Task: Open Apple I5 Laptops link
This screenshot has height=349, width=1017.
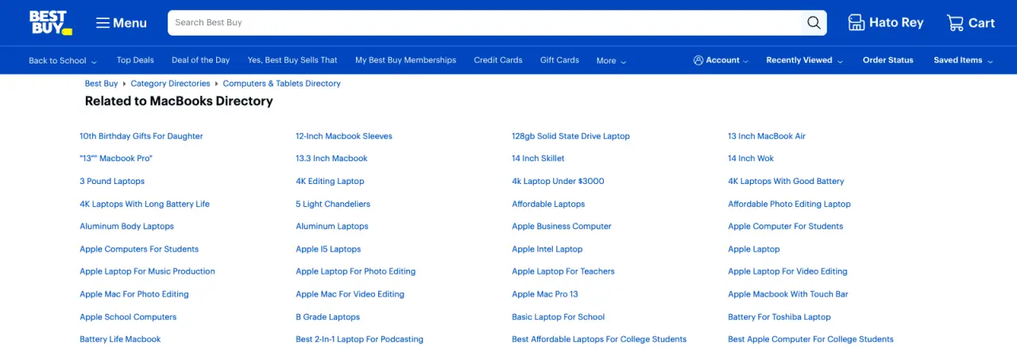Action: (x=328, y=250)
